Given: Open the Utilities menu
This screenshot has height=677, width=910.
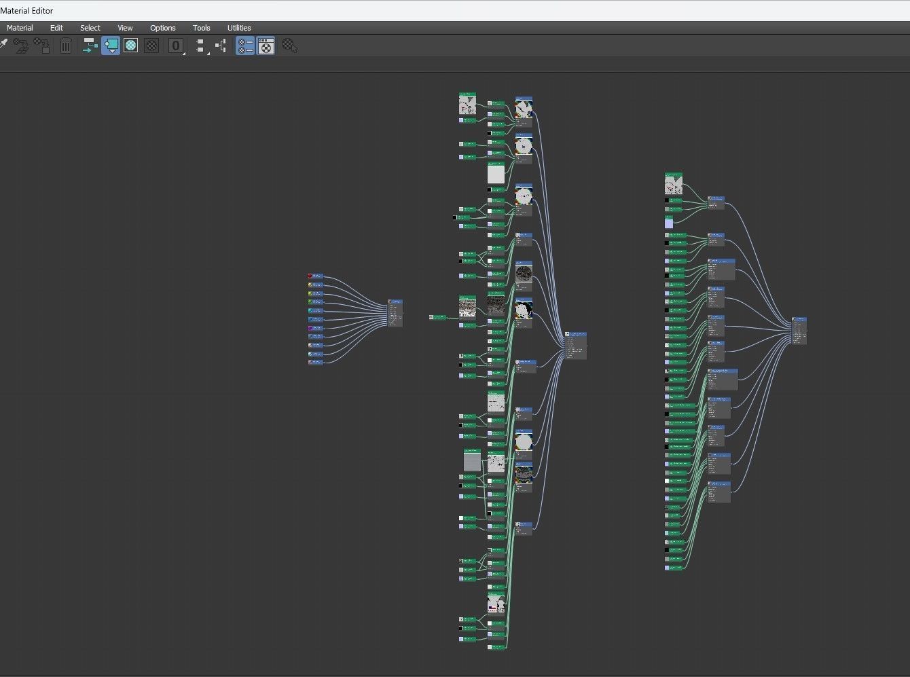Looking at the screenshot, I should click(x=239, y=28).
